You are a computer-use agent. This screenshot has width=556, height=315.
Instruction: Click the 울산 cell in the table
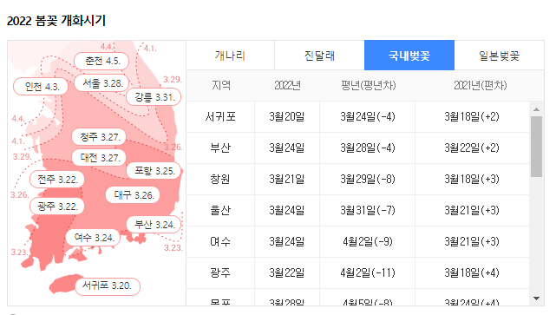click(x=220, y=210)
